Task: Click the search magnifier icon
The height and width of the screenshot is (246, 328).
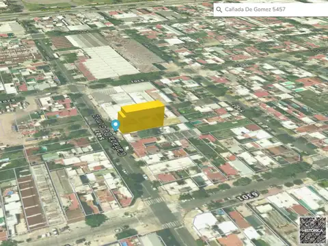Action: tap(219, 10)
